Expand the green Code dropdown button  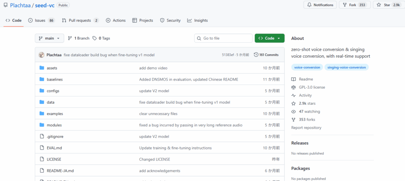pyautogui.click(x=269, y=38)
